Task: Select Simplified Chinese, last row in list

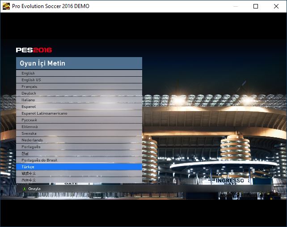Action: point(79,180)
